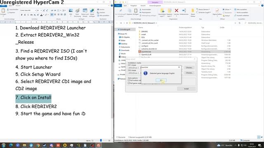Viewport: 264px width, 148px height.
Task: Toggle italic formatting in WordPad
Action: pos(25,15)
